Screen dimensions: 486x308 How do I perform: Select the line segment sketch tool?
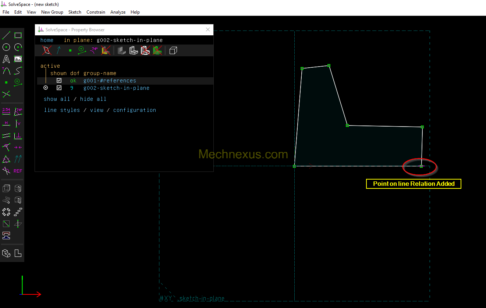coord(6,35)
